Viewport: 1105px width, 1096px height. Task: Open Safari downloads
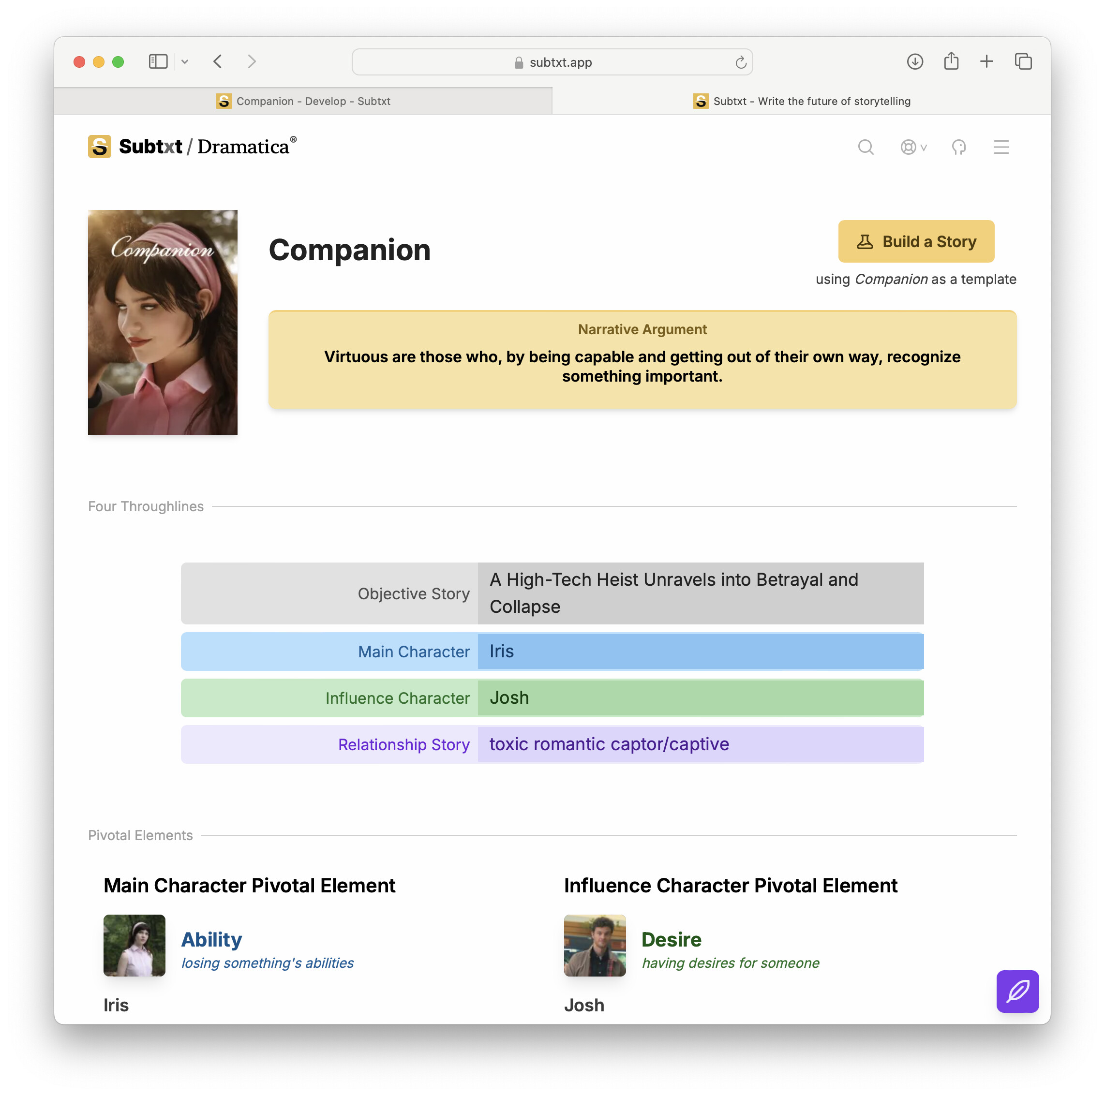pos(914,62)
